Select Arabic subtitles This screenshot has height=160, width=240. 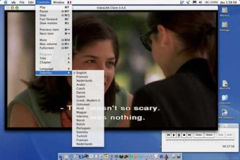(x=88, y=84)
